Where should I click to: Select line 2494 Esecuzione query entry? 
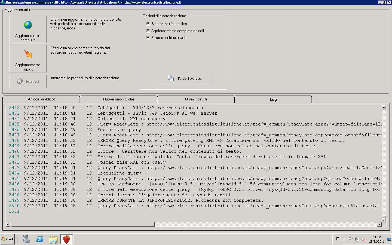pos(119,173)
